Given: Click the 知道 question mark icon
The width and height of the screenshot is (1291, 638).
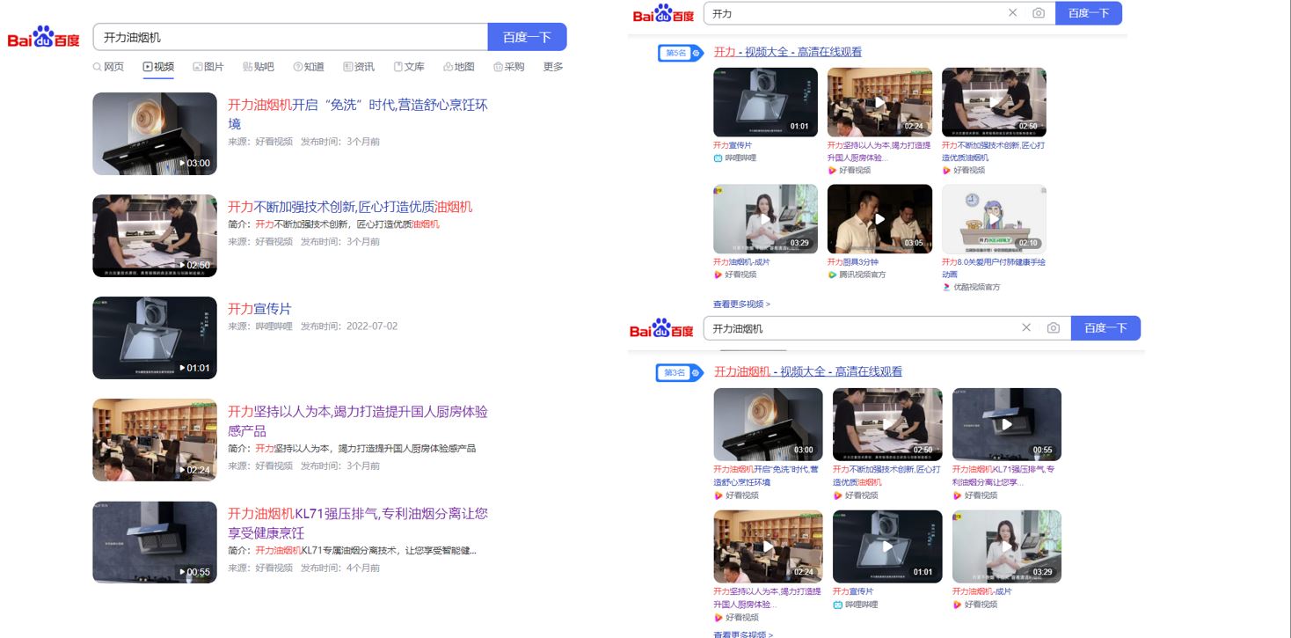Looking at the screenshot, I should [x=298, y=67].
